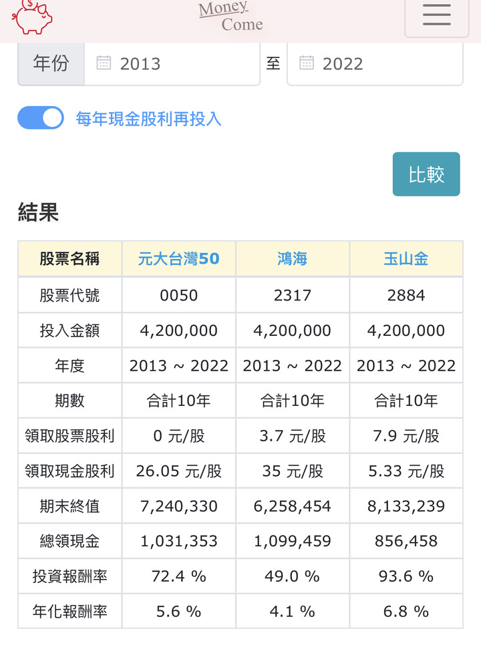The height and width of the screenshot is (645, 481).
Task: Click 總領現金 value 1,099,459
Action: coord(292,541)
